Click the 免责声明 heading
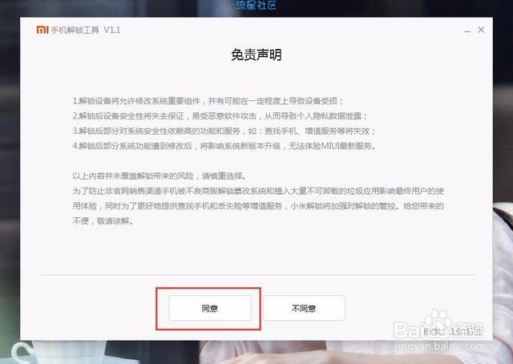 [256, 55]
